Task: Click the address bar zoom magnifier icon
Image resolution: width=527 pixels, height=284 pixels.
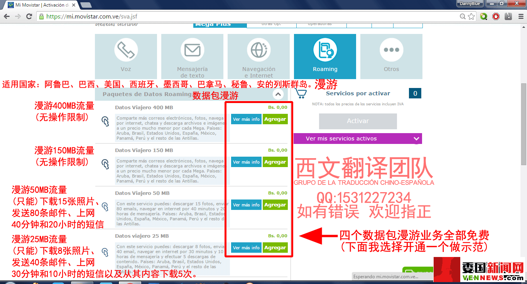Action: pos(463,17)
